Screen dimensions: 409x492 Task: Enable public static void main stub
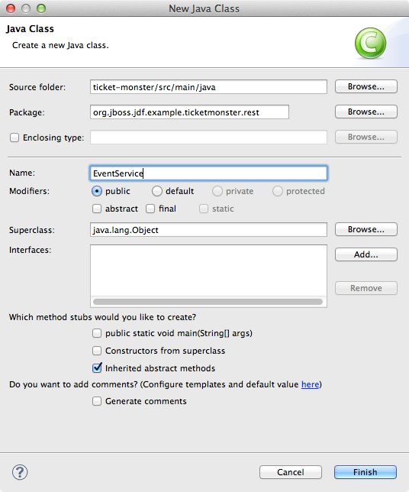pyautogui.click(x=97, y=333)
